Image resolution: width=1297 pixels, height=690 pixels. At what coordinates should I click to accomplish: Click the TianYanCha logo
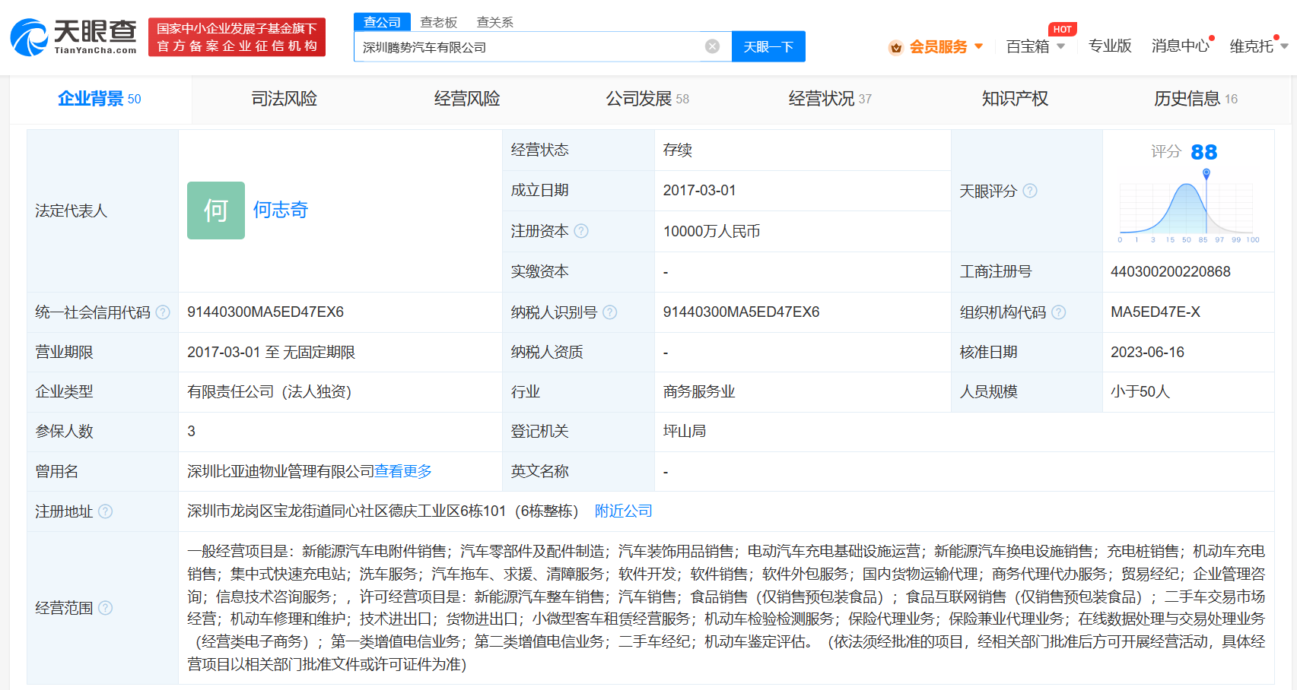tap(73, 37)
